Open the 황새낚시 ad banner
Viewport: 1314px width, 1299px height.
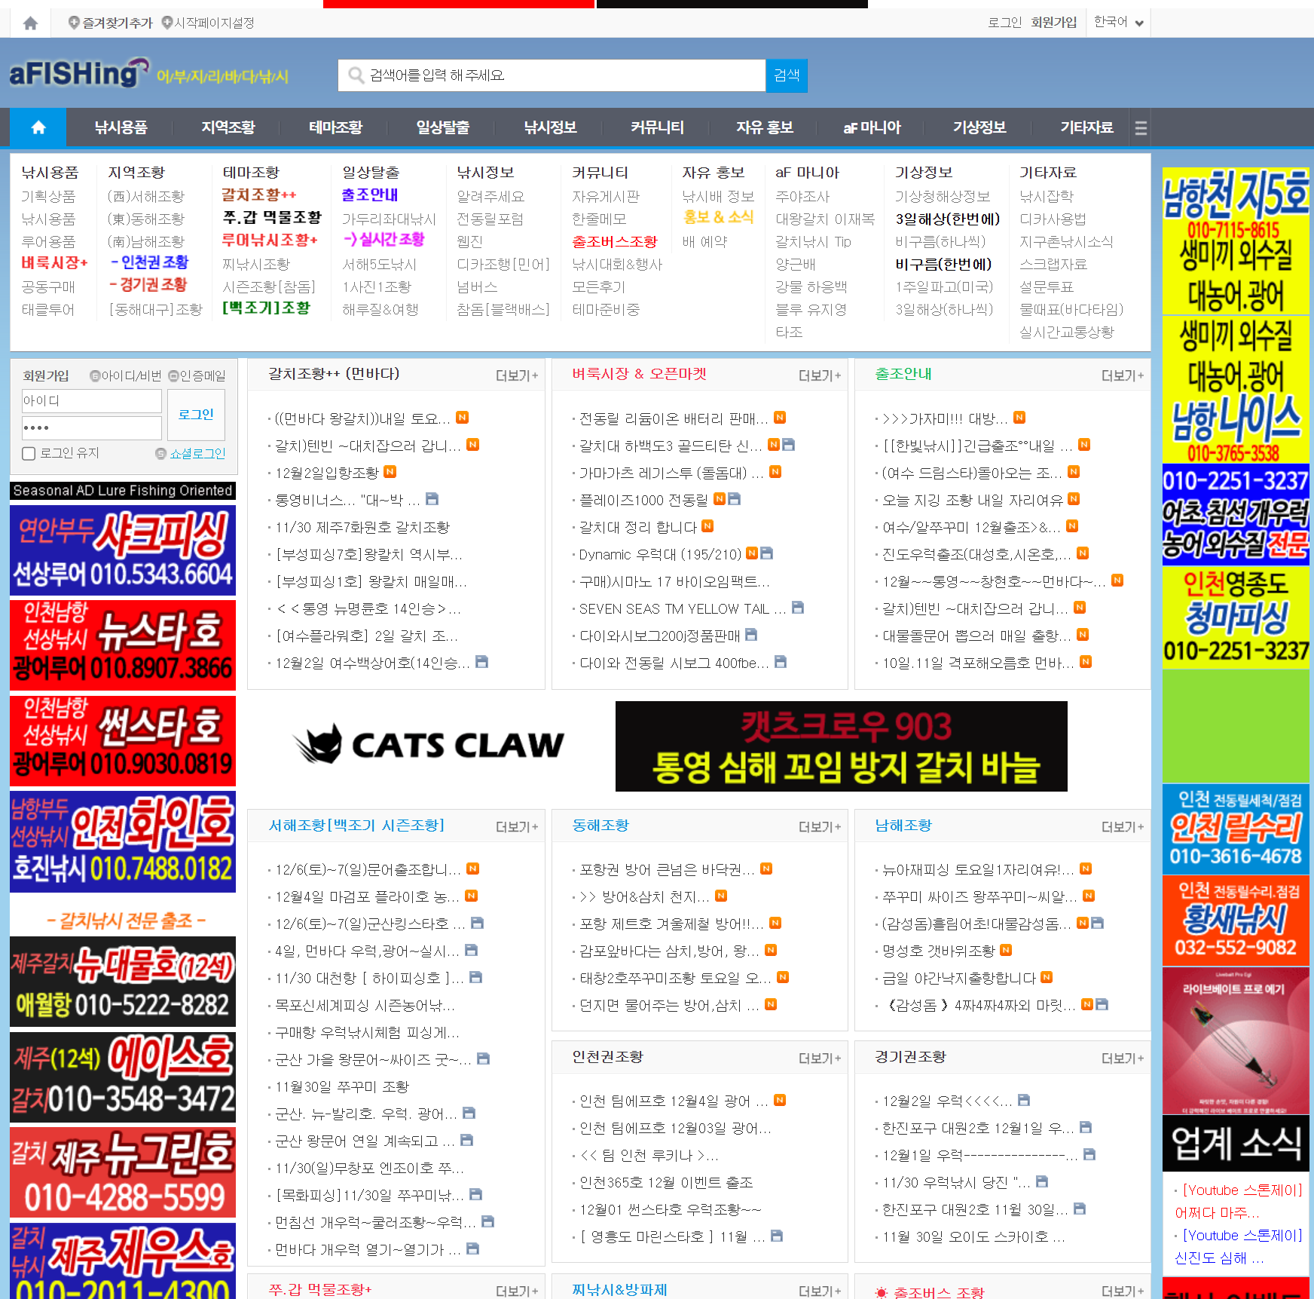coord(1236,921)
